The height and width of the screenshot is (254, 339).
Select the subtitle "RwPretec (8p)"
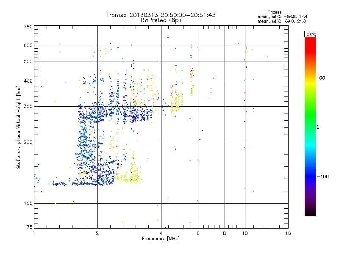pos(161,20)
